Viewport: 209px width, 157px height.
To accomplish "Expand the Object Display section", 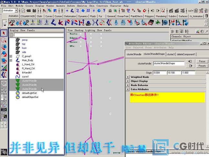I will click(x=128, y=81).
